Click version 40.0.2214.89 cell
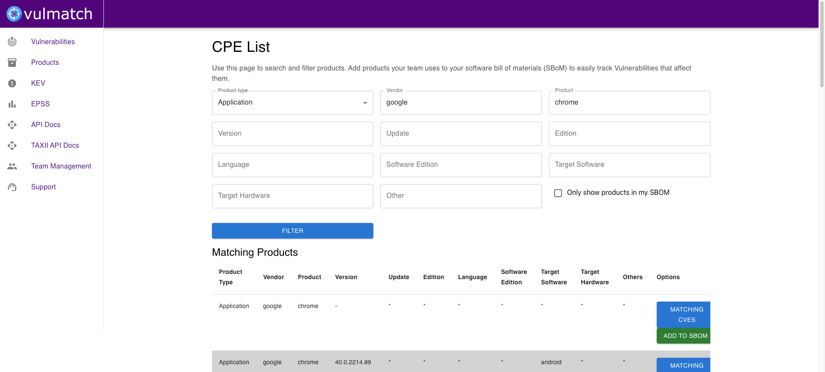The width and height of the screenshot is (825, 372). pyautogui.click(x=353, y=362)
